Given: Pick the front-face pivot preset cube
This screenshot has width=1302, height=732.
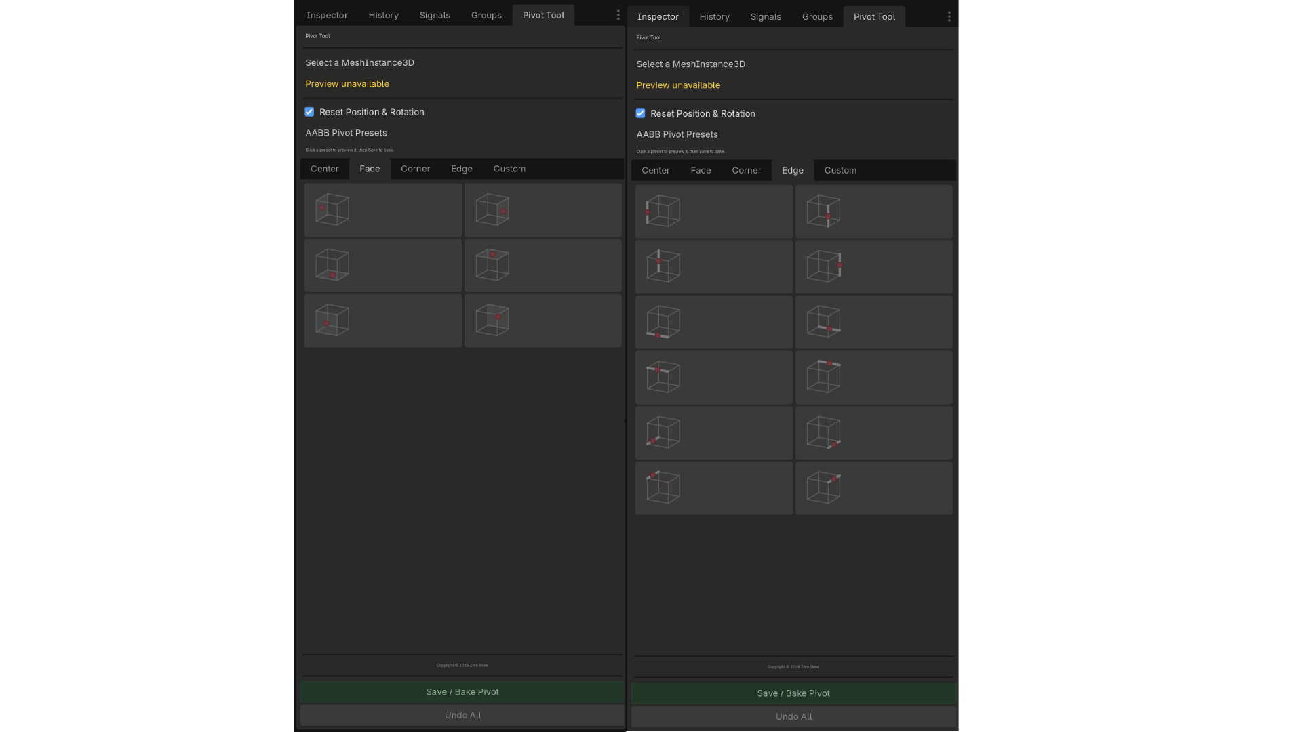Looking at the screenshot, I should coord(382,321).
